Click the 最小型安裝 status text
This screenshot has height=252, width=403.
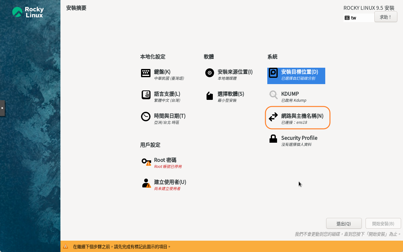pyautogui.click(x=227, y=100)
